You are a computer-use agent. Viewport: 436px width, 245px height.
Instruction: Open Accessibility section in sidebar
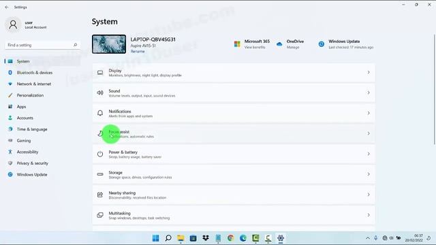coord(42,152)
